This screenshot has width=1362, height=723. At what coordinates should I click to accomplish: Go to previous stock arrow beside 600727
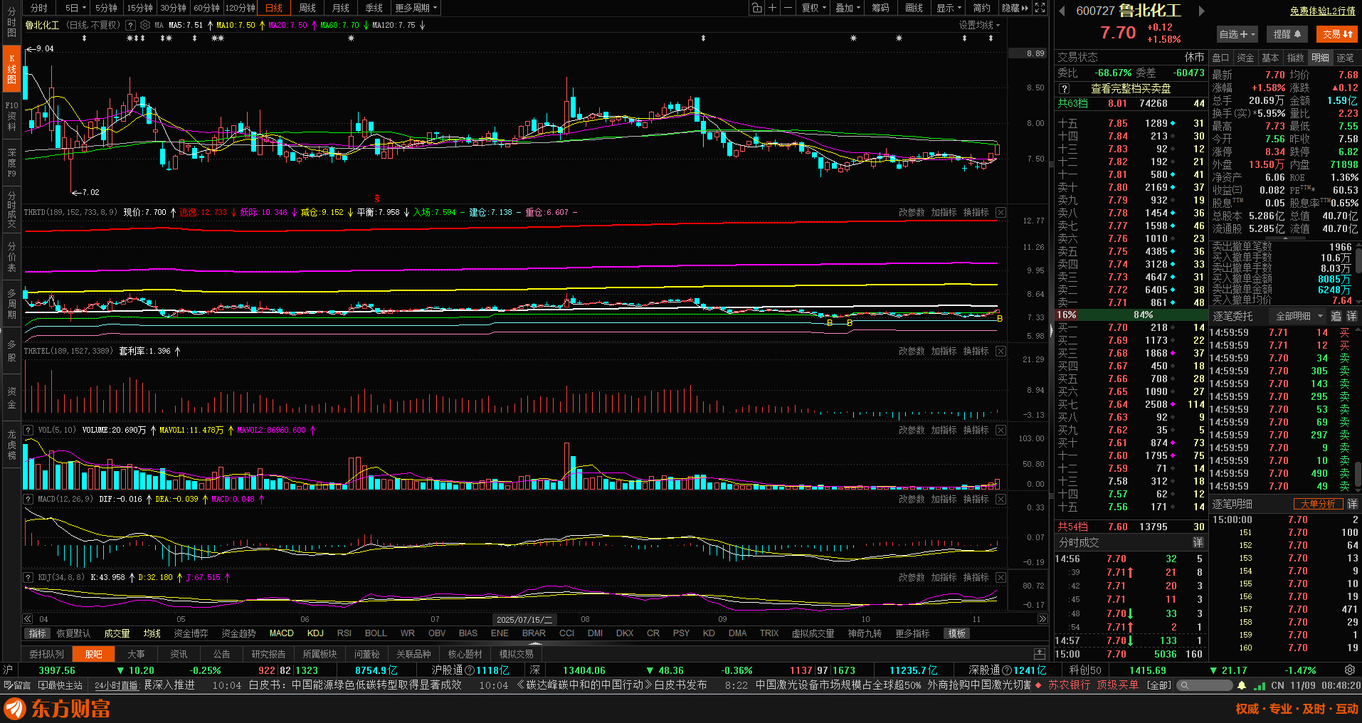pyautogui.click(x=1062, y=11)
